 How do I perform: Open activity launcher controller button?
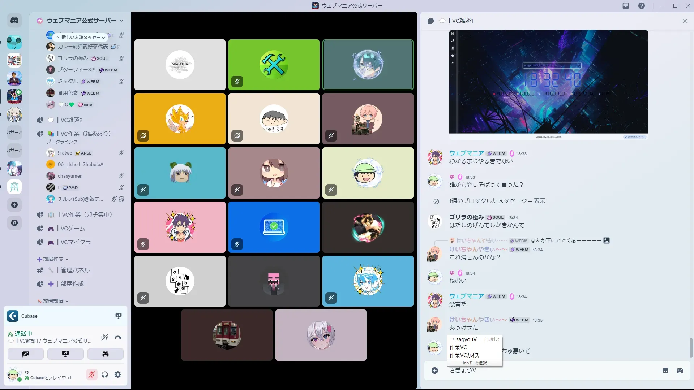coord(105,354)
